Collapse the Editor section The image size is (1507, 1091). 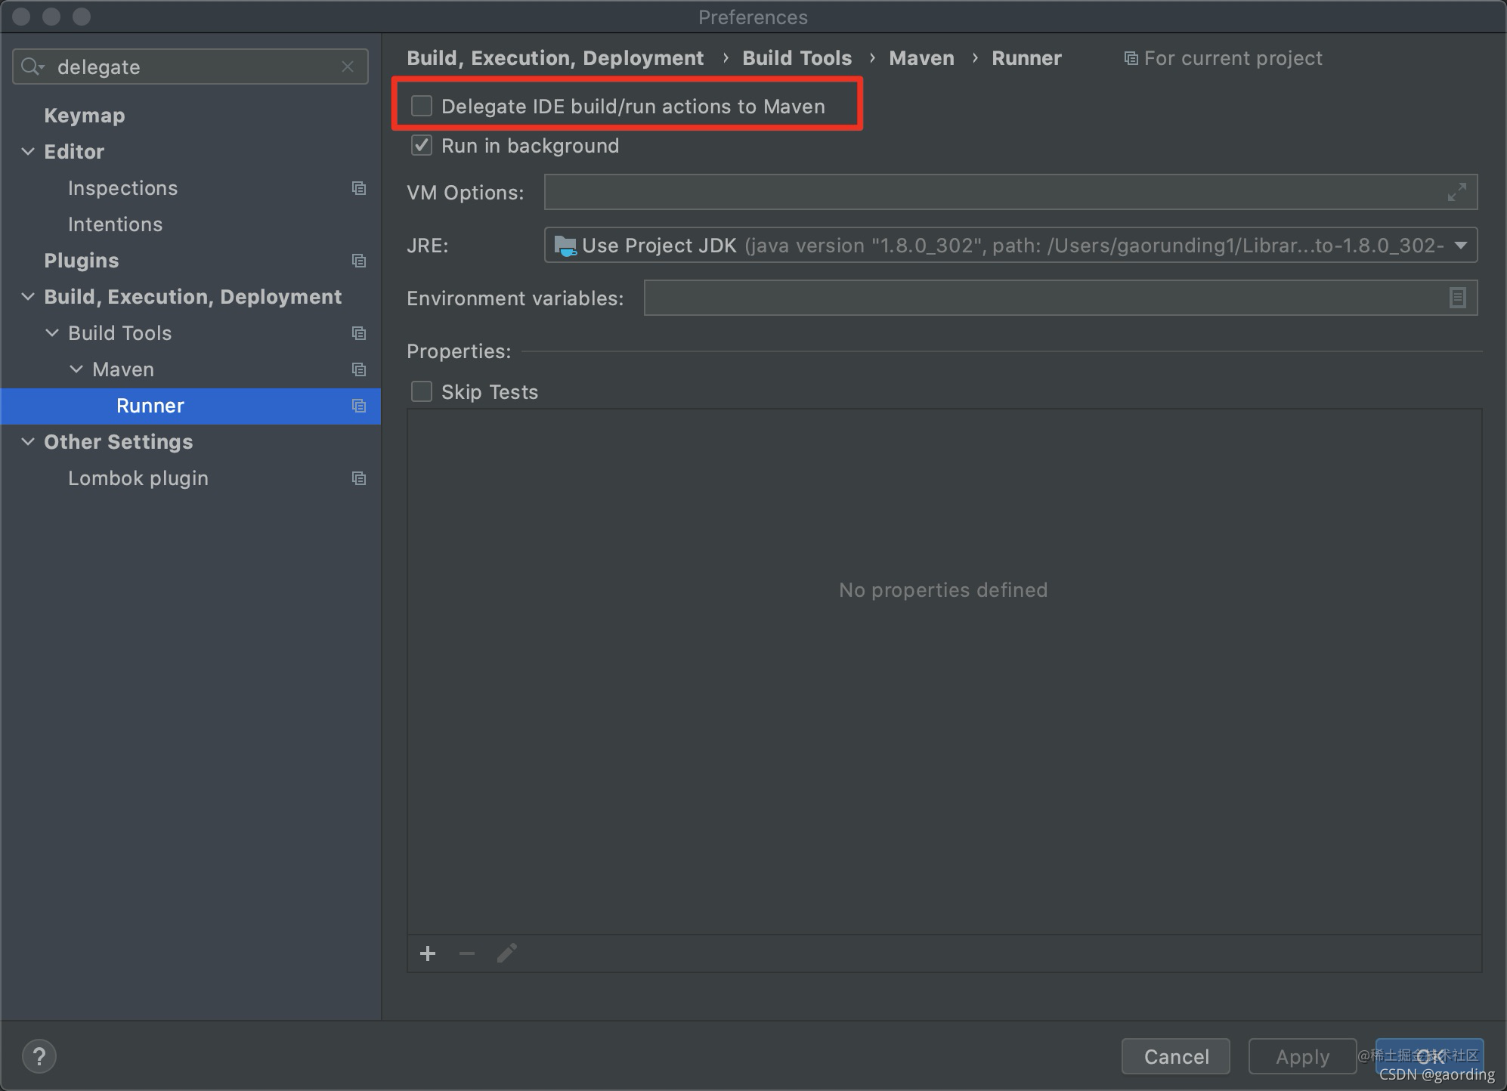click(x=28, y=151)
